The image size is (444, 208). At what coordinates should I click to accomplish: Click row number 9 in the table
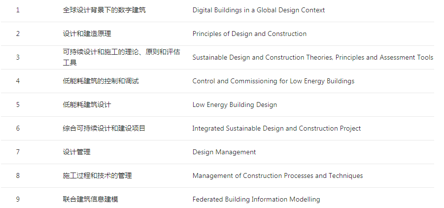coord(18,200)
